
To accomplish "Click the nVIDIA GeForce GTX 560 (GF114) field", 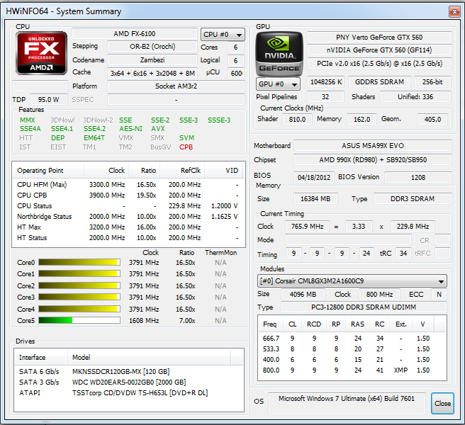I will (x=379, y=50).
